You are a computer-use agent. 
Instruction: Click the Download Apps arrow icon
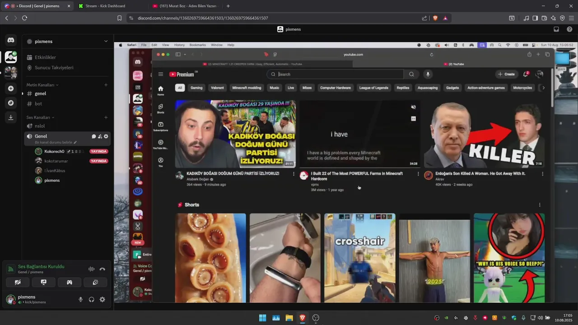pyautogui.click(x=11, y=117)
